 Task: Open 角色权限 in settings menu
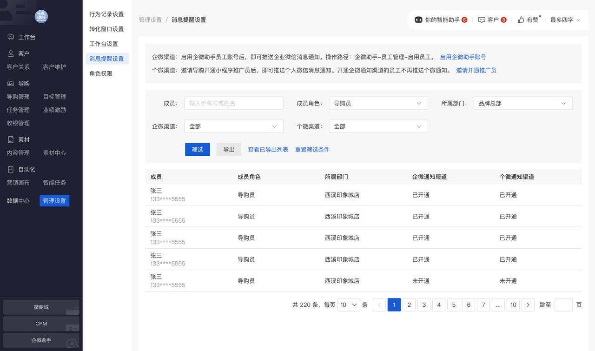point(101,73)
